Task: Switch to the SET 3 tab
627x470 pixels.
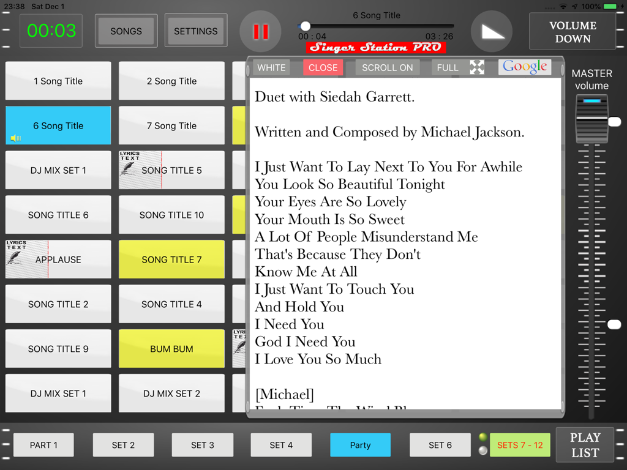Action: 202,445
